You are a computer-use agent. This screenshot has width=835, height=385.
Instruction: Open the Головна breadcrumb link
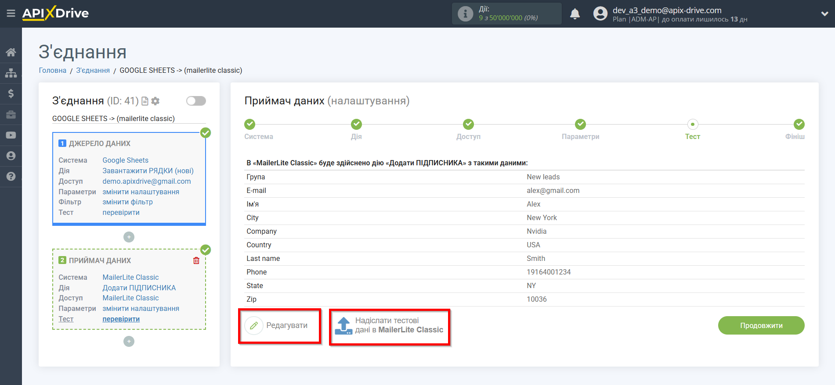[x=53, y=70]
